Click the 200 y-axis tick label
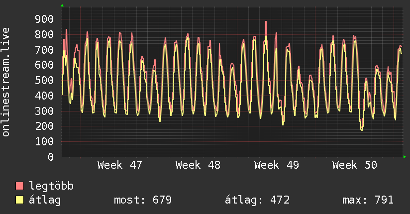410x214 pixels. (44, 126)
